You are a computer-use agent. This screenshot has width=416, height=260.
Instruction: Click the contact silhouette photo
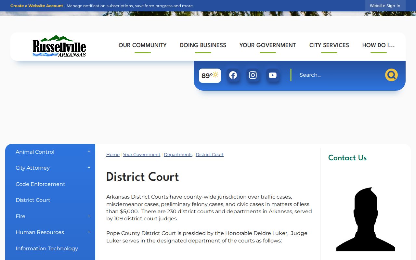click(366, 219)
